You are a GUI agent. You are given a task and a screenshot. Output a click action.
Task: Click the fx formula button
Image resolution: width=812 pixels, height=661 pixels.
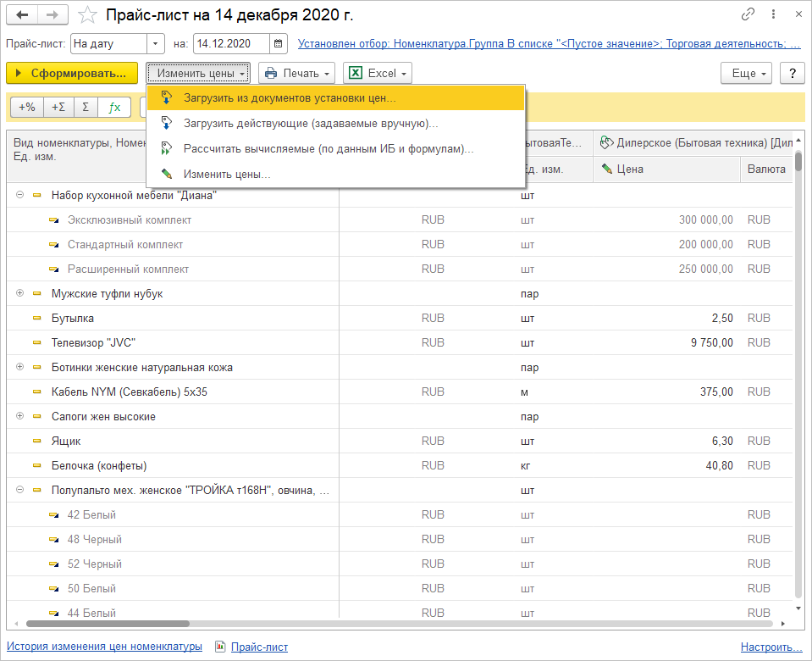click(x=113, y=107)
